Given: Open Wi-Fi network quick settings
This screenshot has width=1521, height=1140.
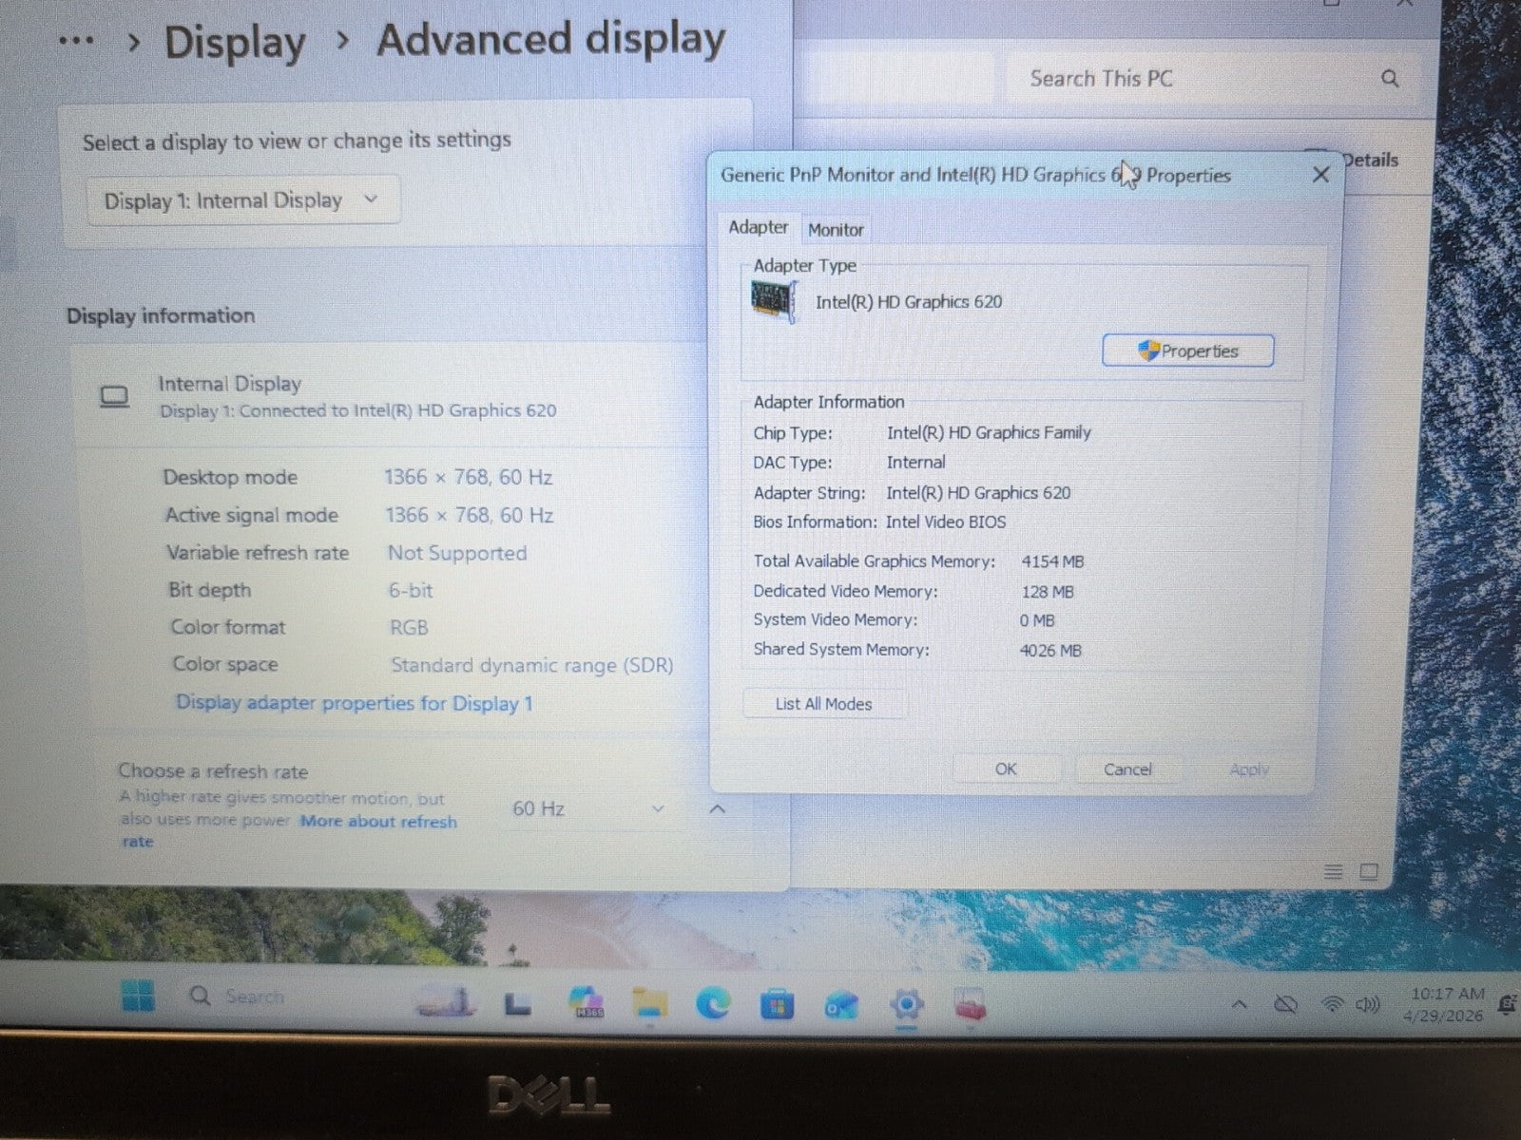Looking at the screenshot, I should point(1333,1004).
